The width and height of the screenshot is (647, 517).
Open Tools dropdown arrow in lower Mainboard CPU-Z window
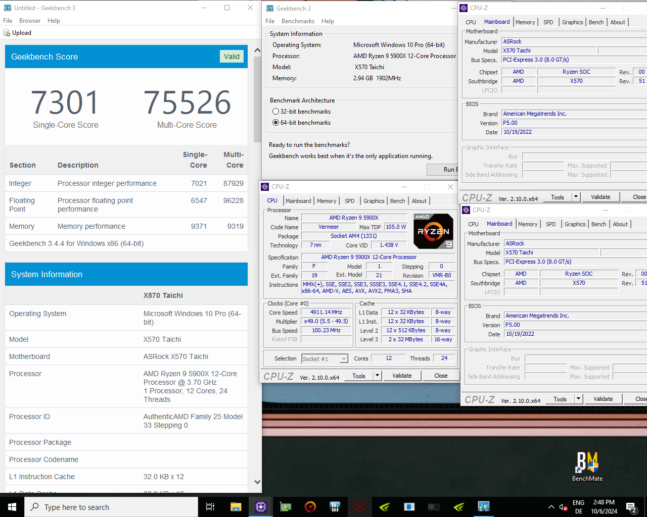[578, 399]
